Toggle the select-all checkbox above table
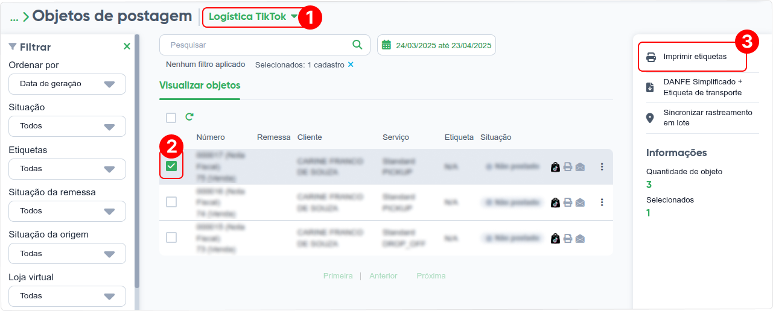The height and width of the screenshot is (311, 773). tap(171, 118)
